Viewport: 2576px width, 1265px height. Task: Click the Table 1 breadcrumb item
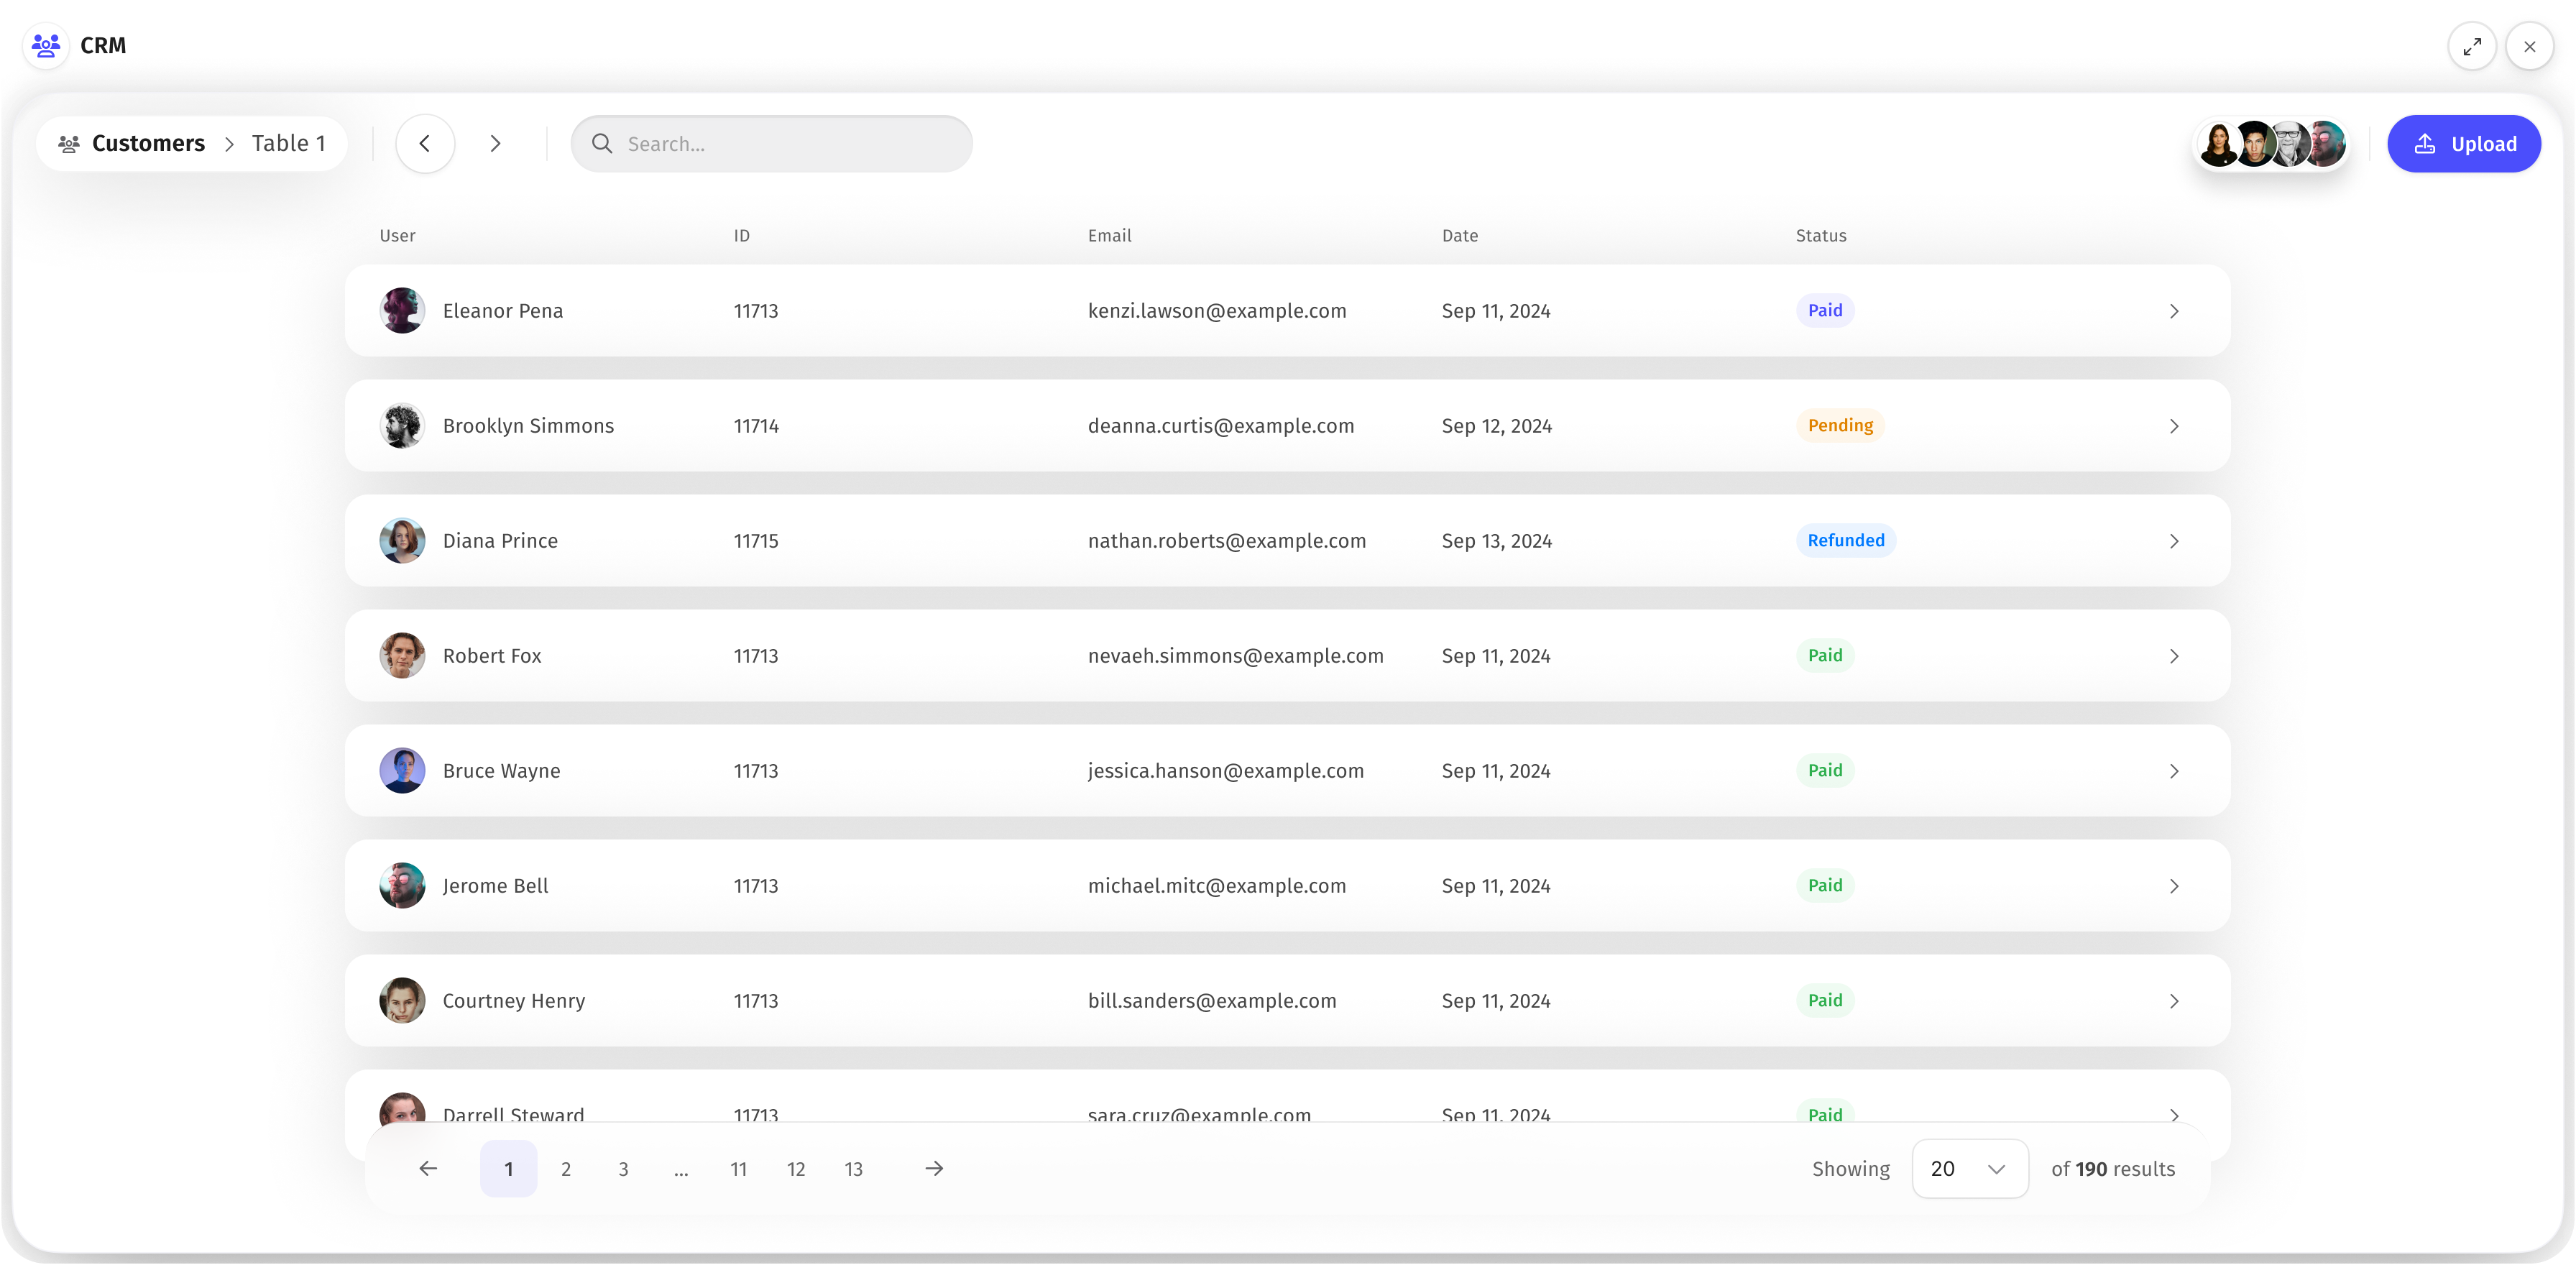[x=288, y=144]
